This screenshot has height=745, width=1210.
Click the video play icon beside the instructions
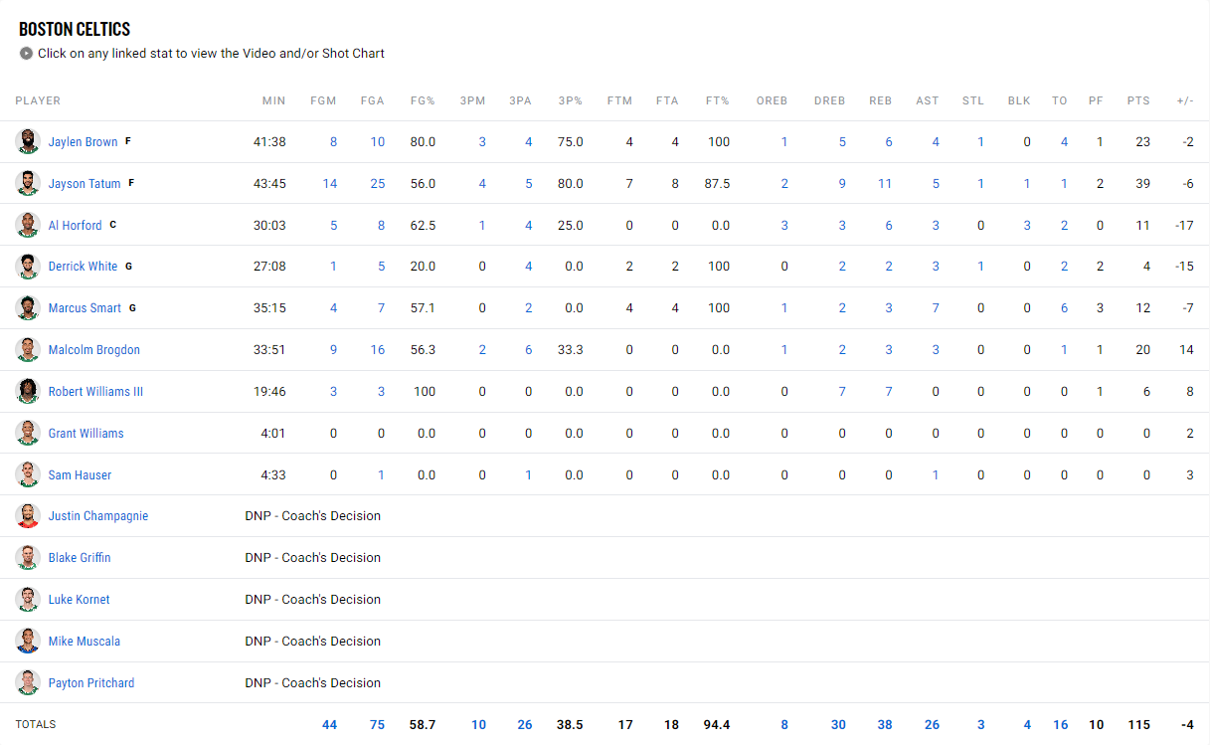tap(27, 54)
